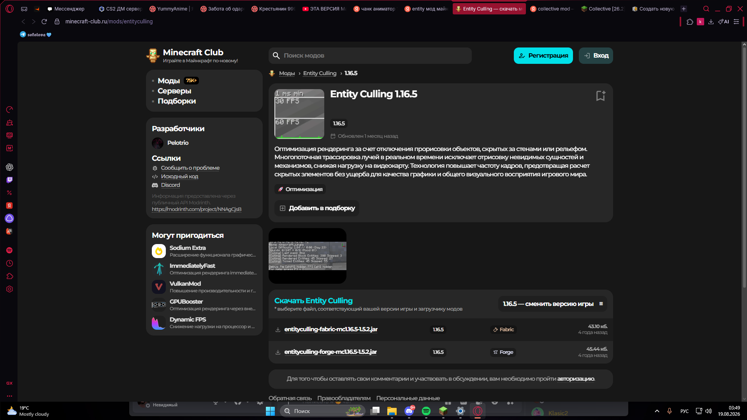747x420 pixels.
Task: Click the tab search magnifier icon
Action: [706, 9]
